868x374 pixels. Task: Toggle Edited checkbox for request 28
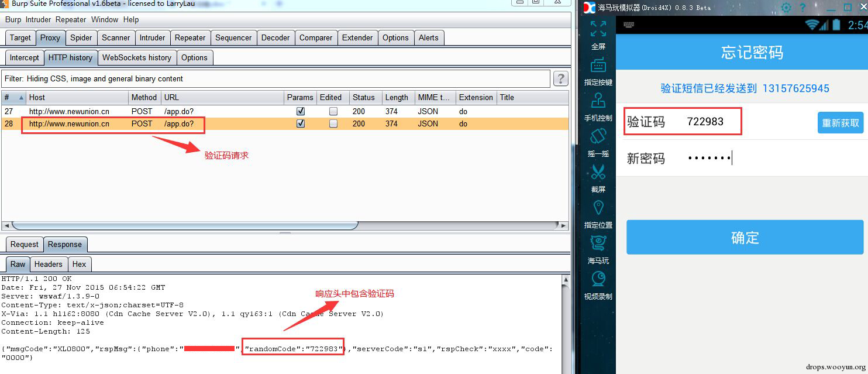(333, 123)
